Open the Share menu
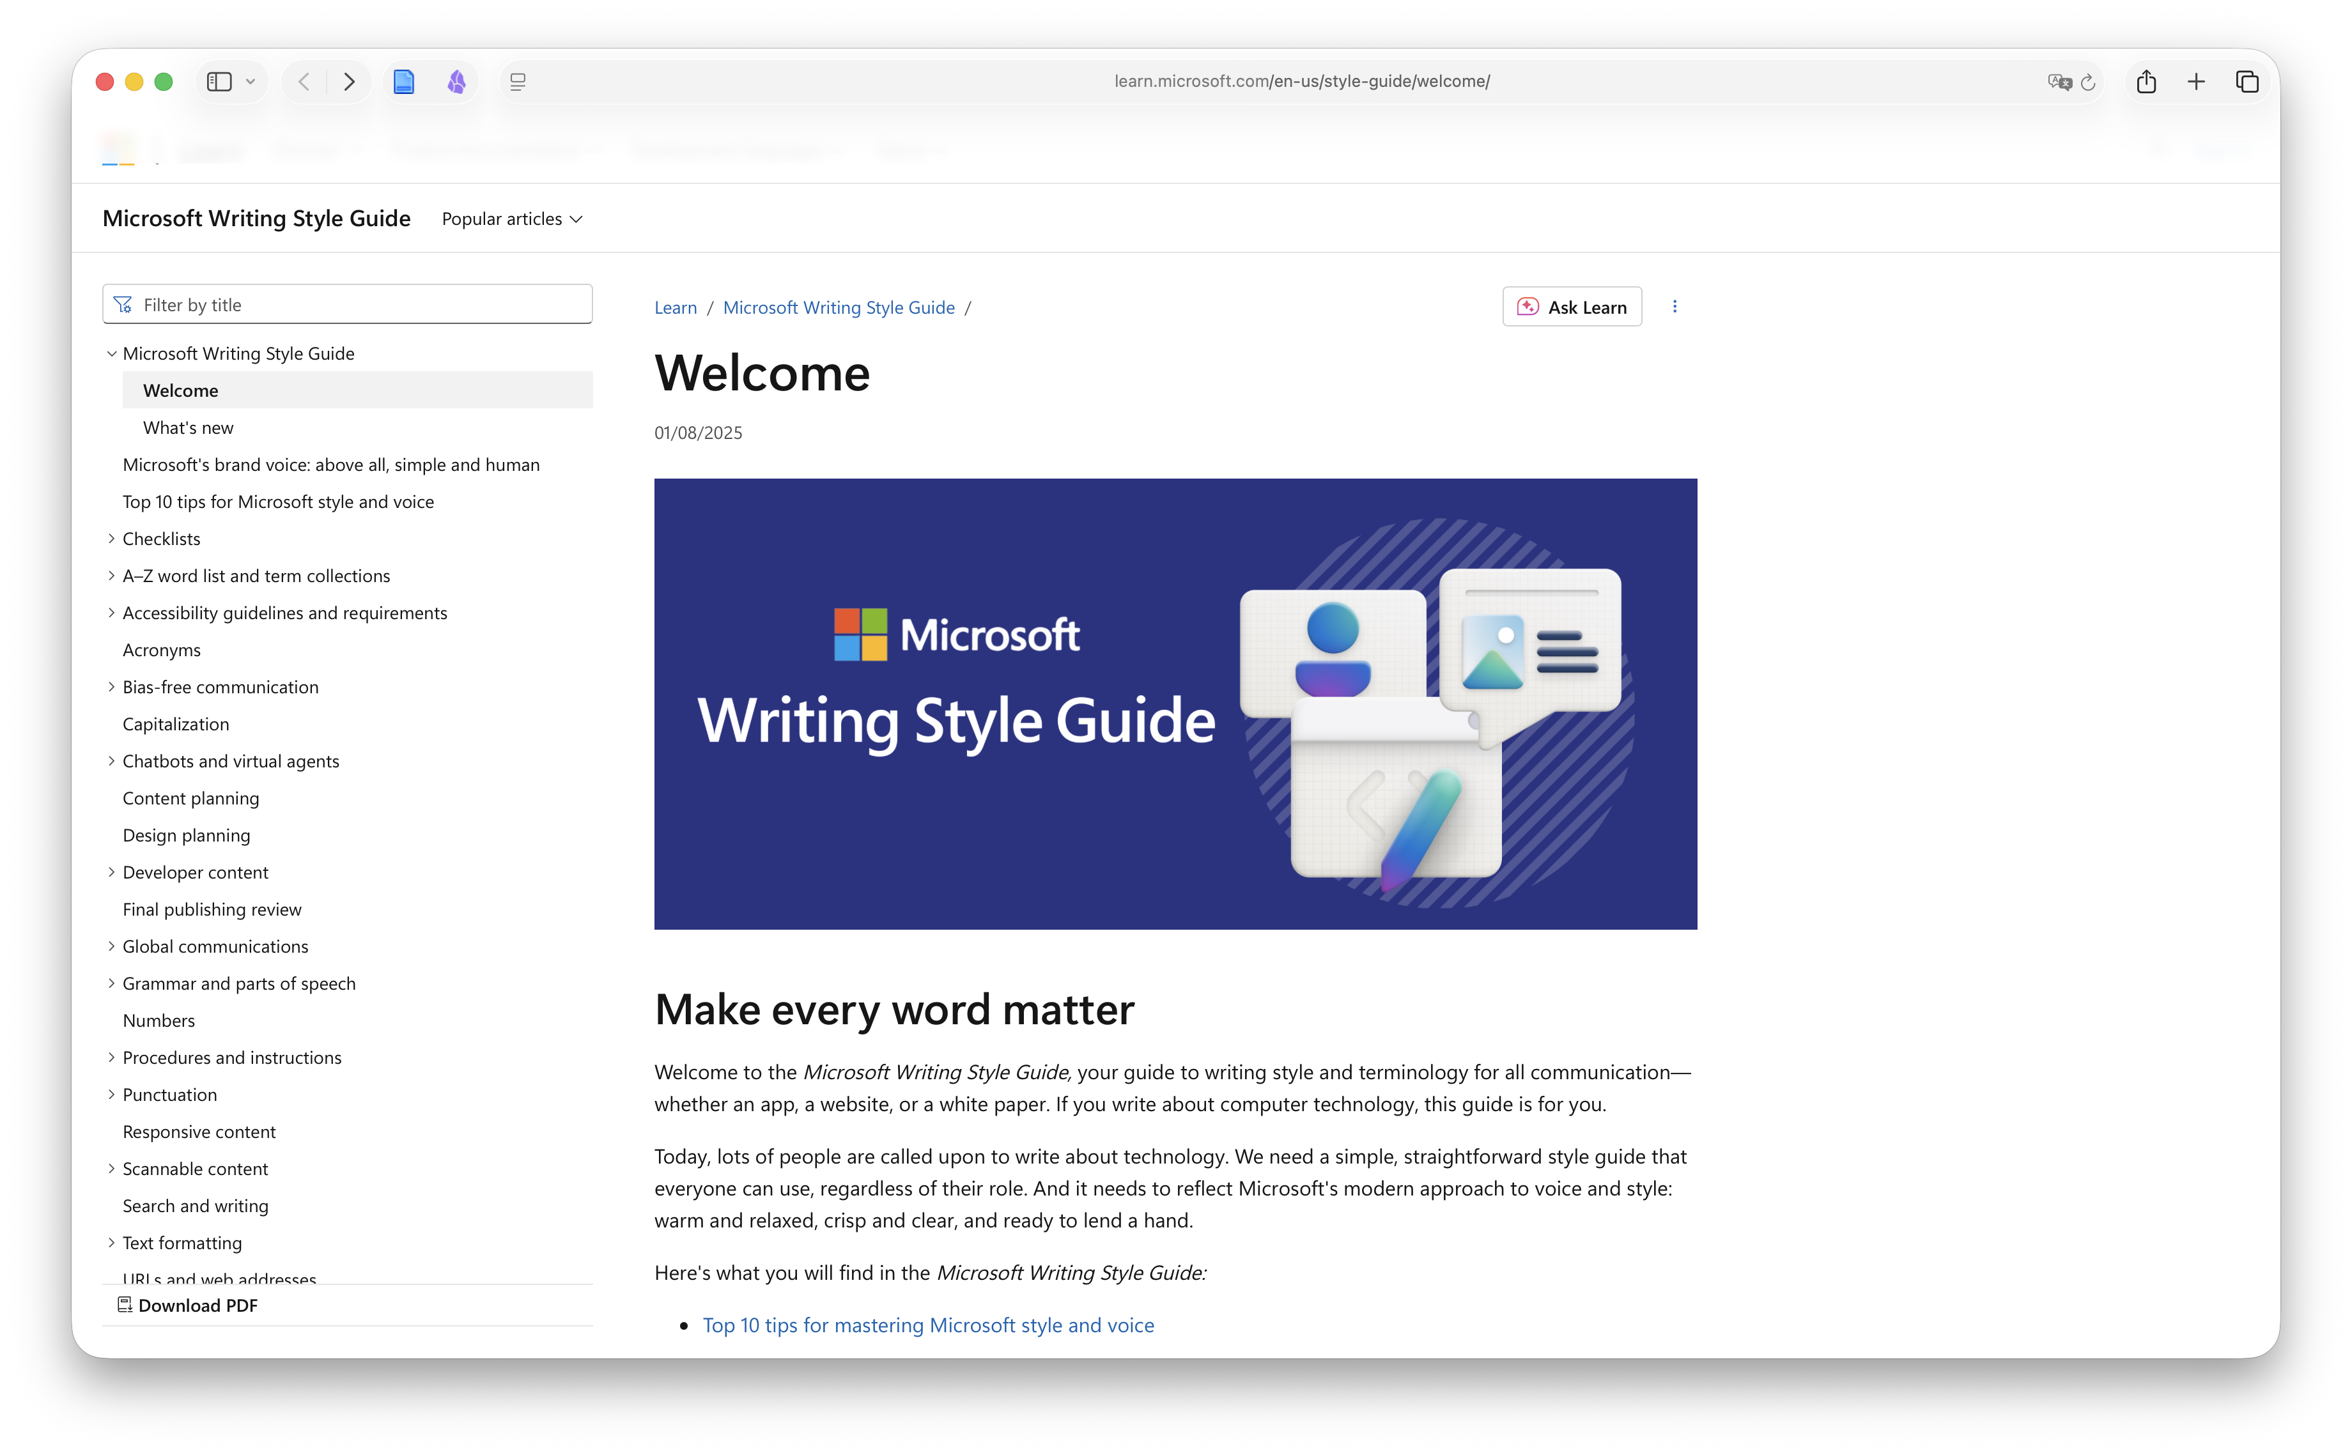 (x=2146, y=82)
